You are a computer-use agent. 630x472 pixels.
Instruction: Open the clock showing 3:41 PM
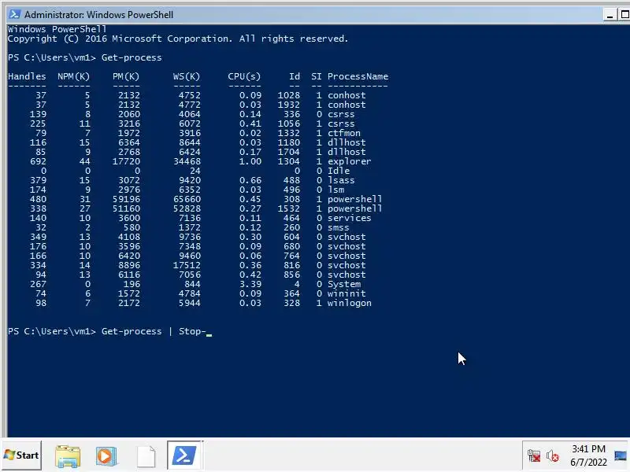tap(588, 448)
